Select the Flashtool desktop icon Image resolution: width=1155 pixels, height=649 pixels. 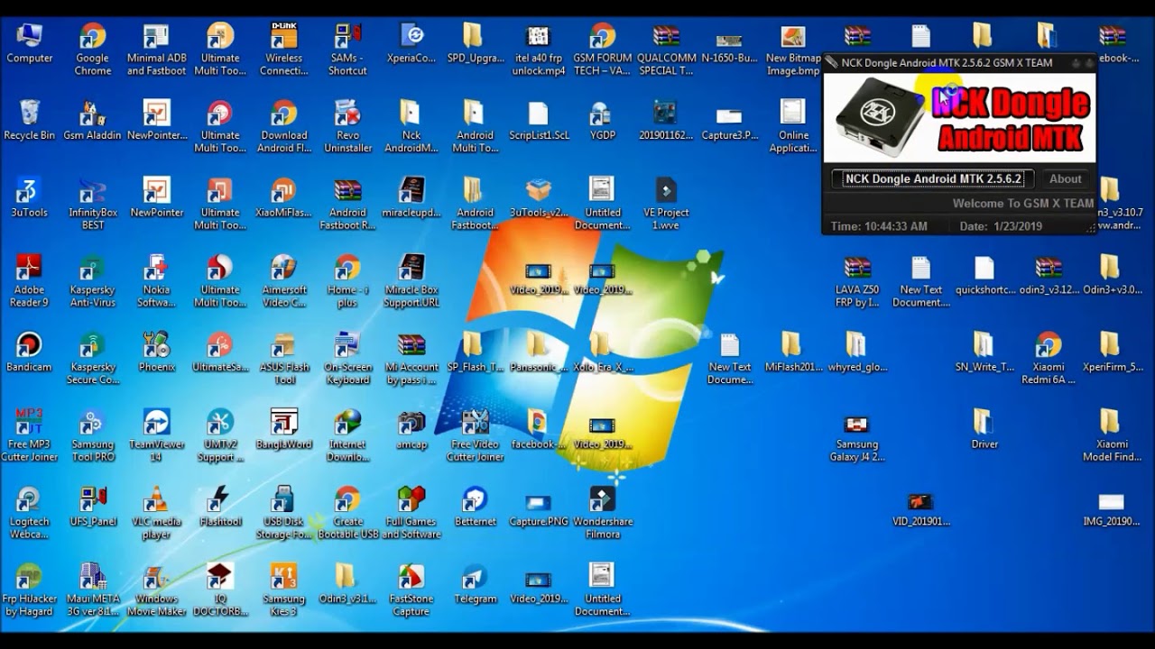220,507
